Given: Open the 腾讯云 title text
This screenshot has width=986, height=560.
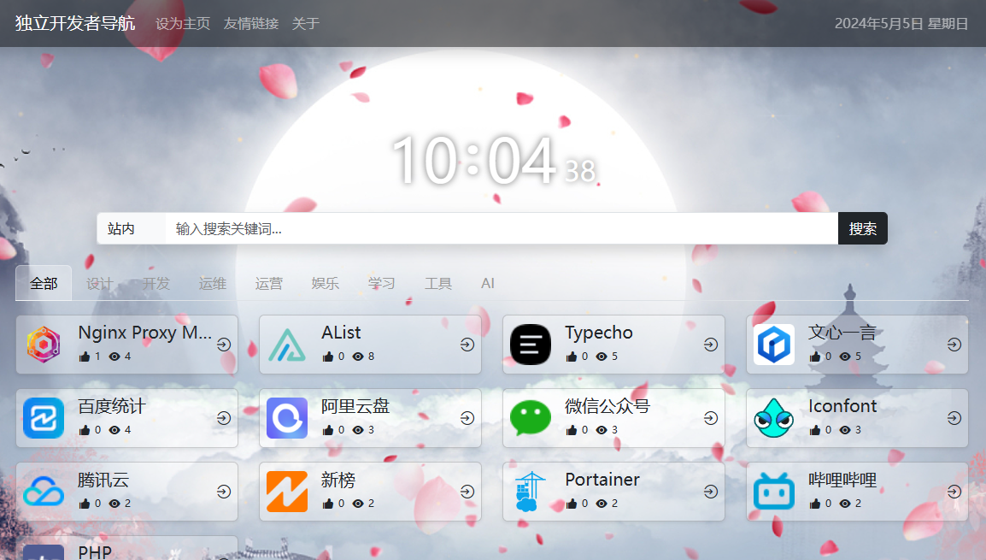Looking at the screenshot, I should [x=103, y=480].
